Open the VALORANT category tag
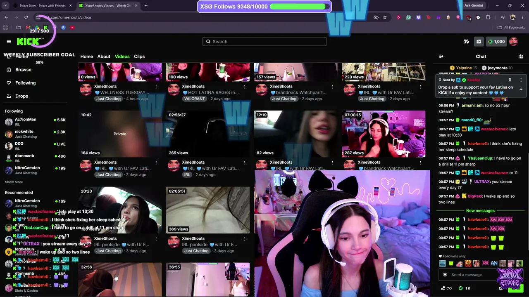Image resolution: width=529 pixels, height=297 pixels. pos(194,99)
